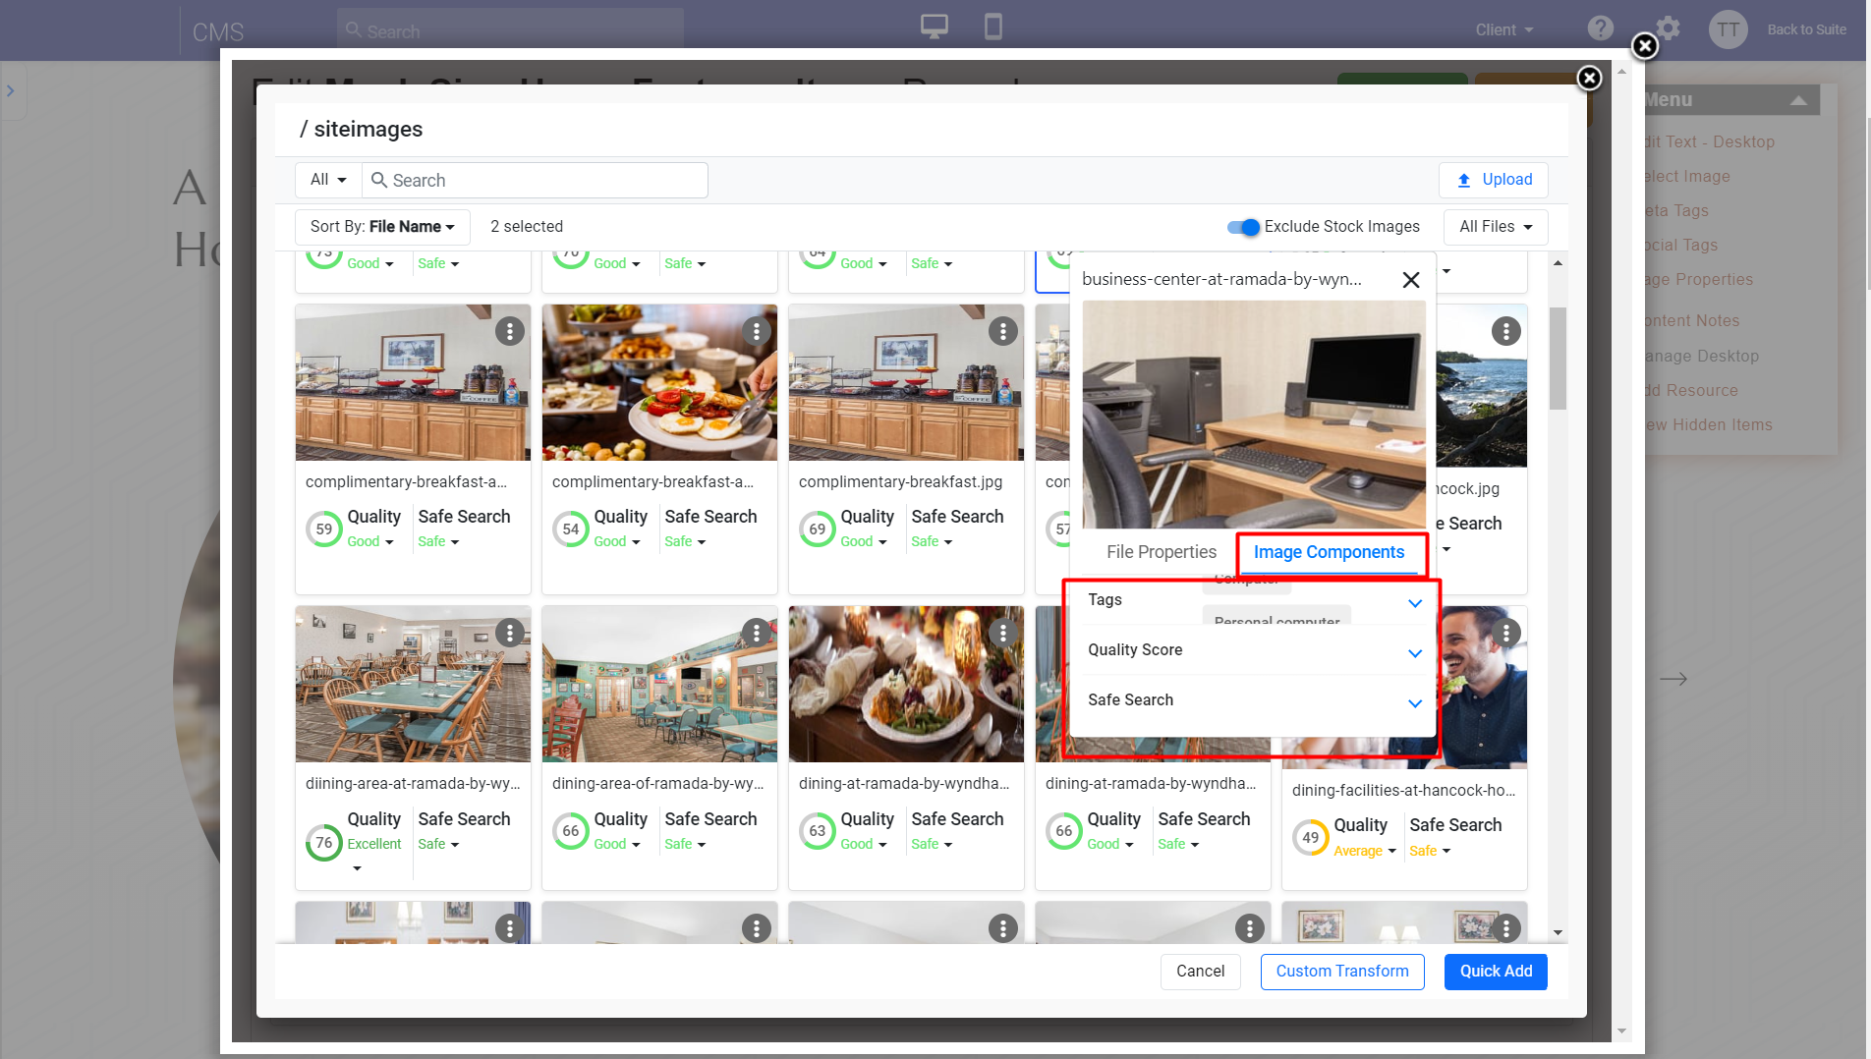1871x1059 pixels.
Task: Click Back to Suite link
Action: (x=1806, y=29)
